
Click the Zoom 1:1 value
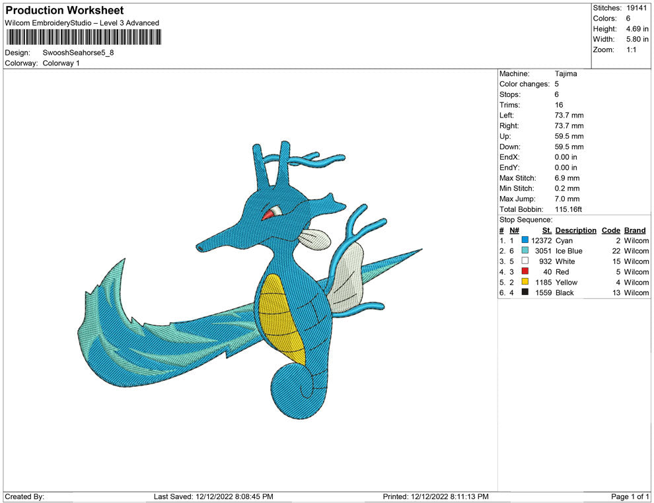[x=632, y=50]
